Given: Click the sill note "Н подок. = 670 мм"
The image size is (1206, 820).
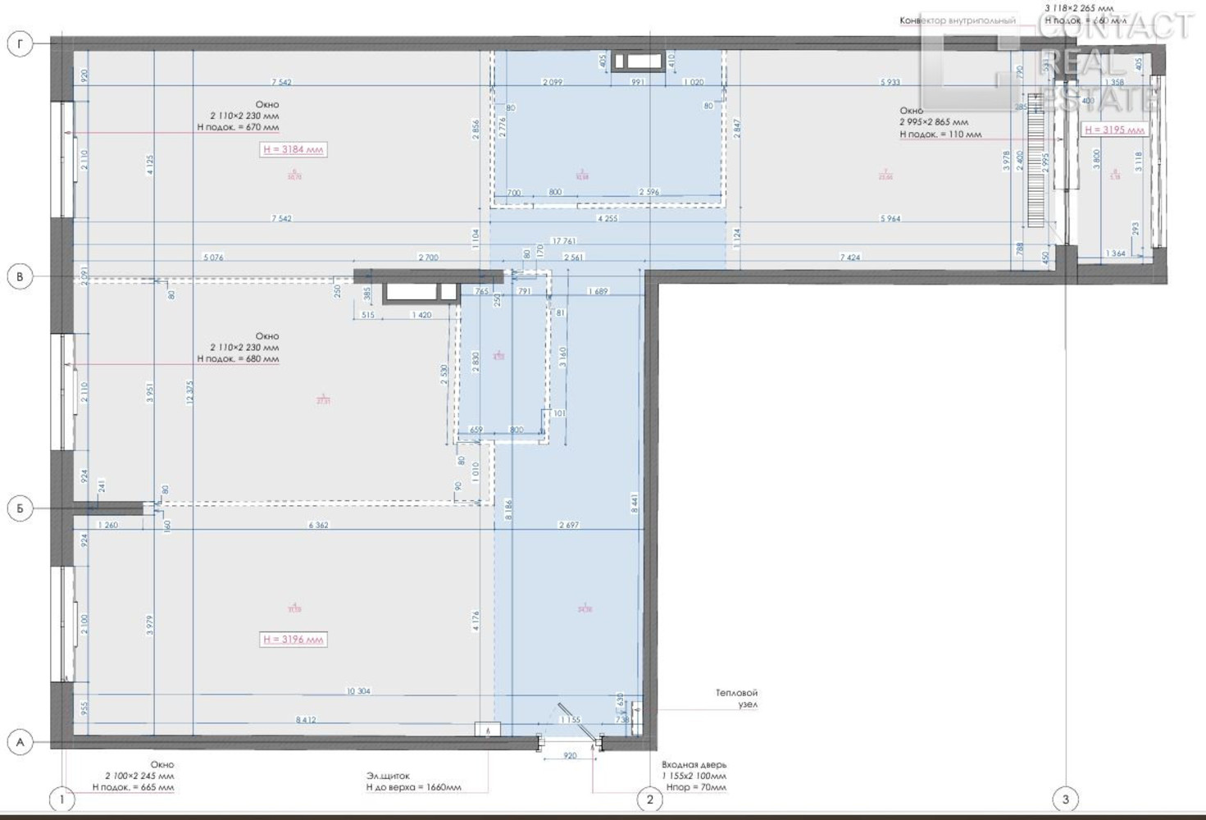Looking at the screenshot, I should tap(238, 127).
